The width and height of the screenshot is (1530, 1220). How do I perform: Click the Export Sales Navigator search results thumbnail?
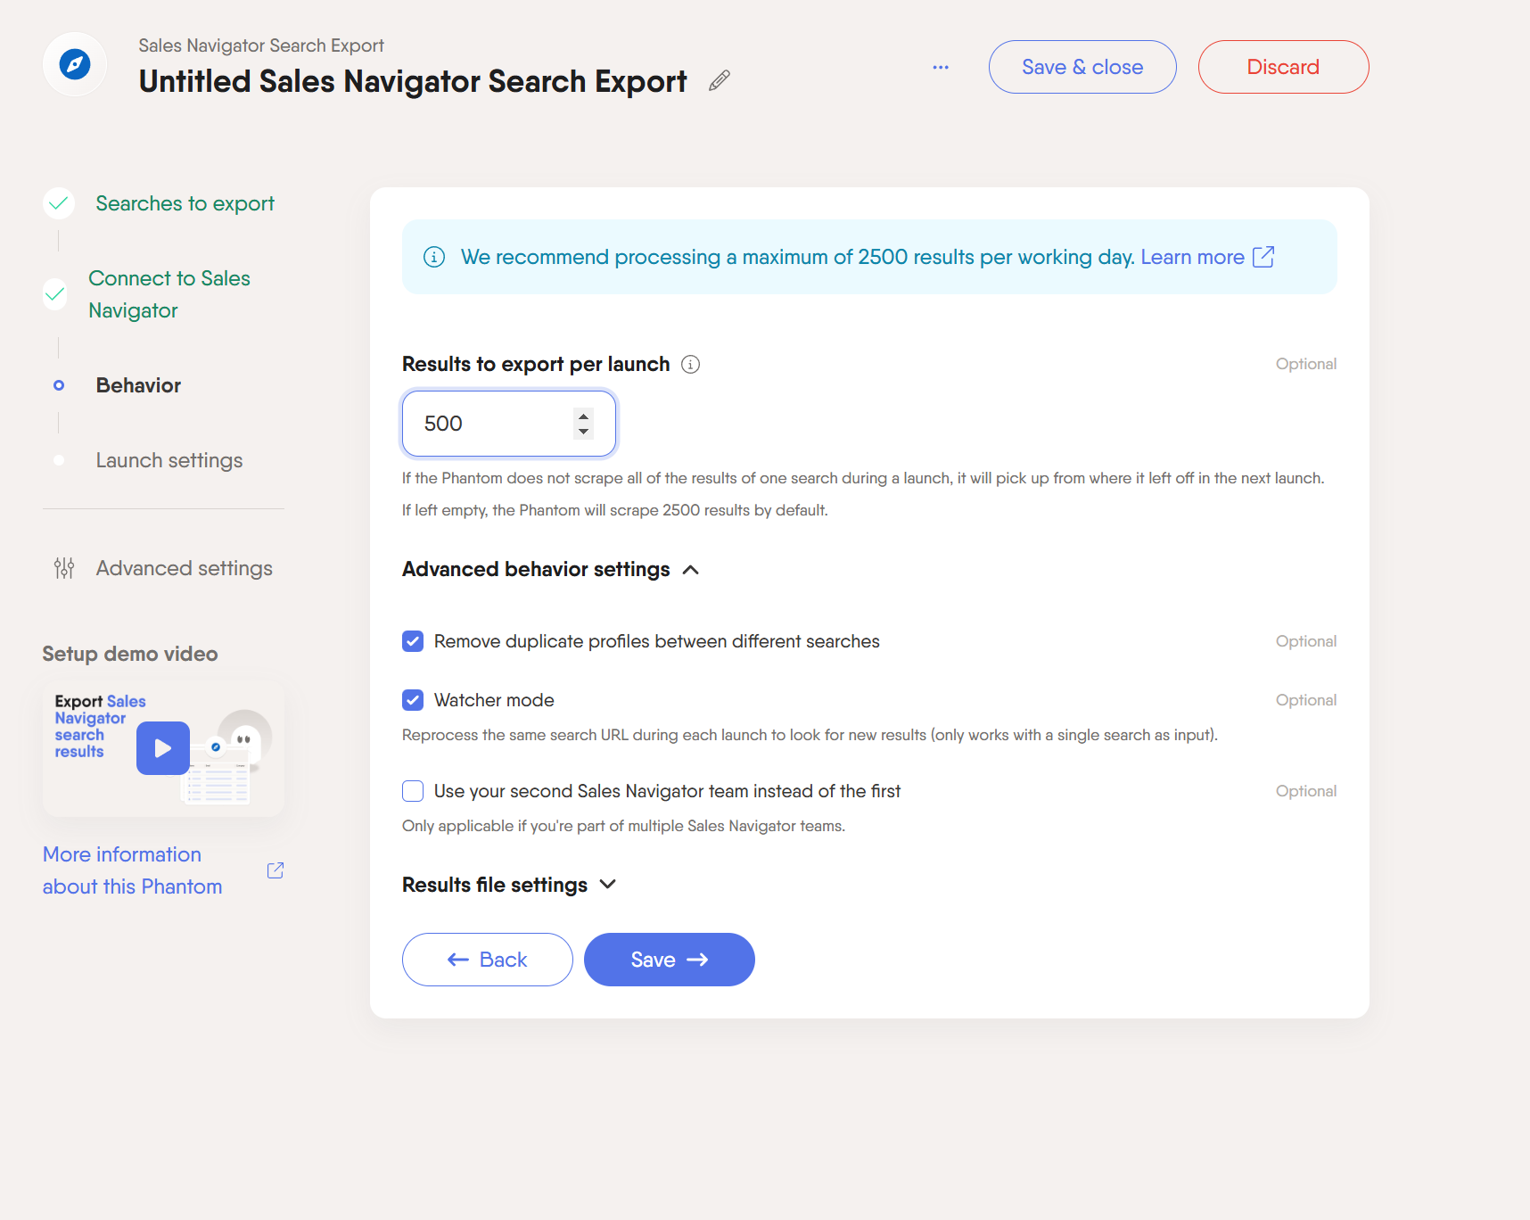[x=163, y=749]
